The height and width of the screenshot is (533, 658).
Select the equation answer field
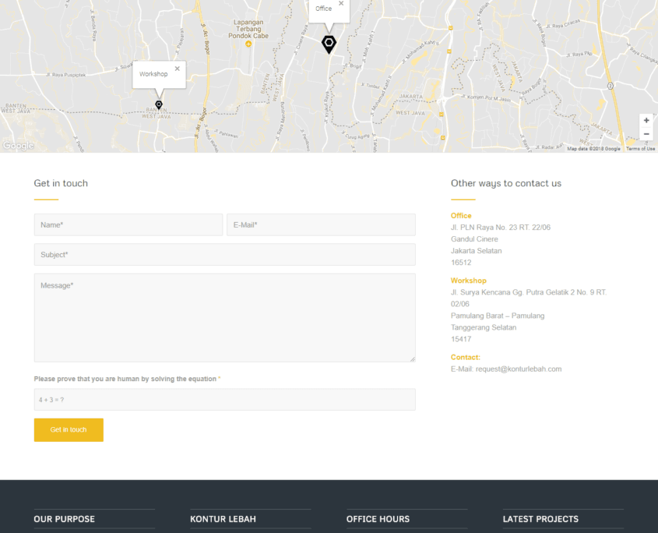(x=224, y=400)
